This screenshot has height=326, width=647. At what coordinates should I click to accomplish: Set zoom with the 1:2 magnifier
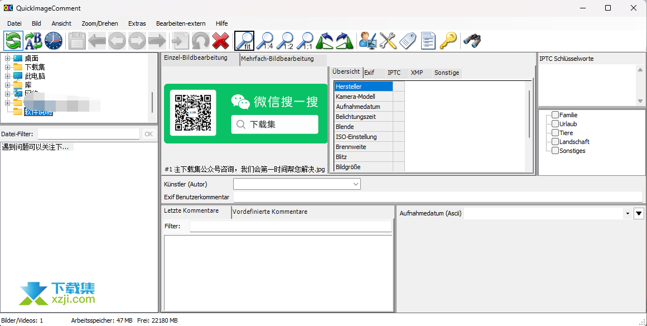tap(284, 41)
